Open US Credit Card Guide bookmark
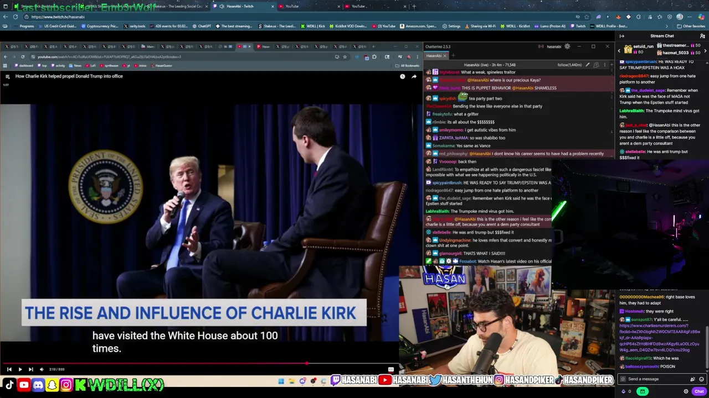Viewport: 709px width, 398px height. point(58,26)
